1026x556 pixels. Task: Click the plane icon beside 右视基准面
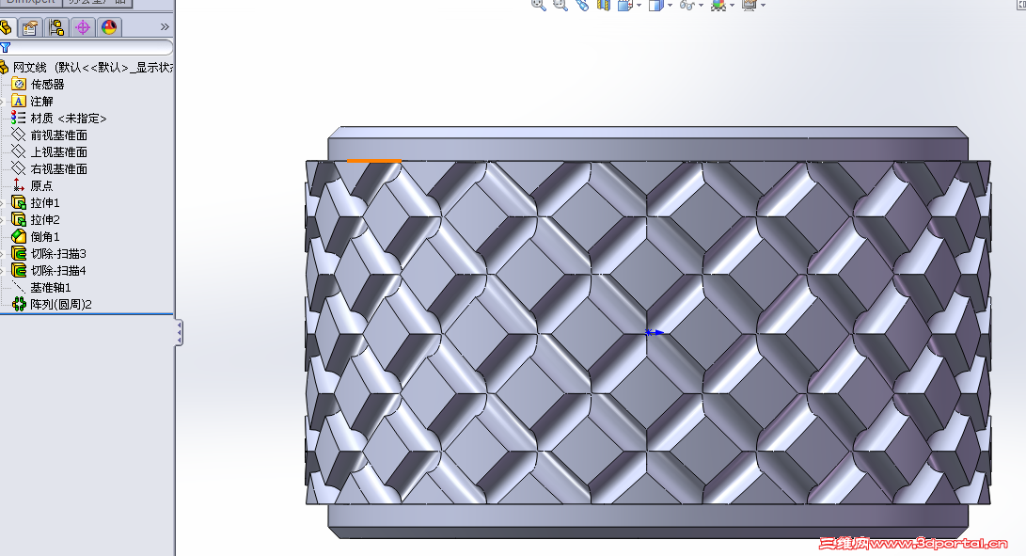[19, 169]
